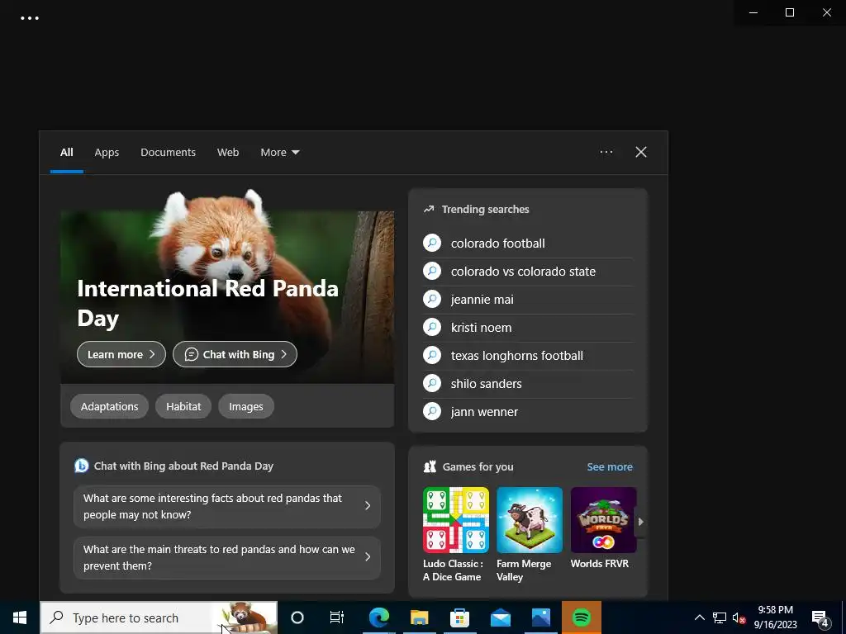Search trending term colorado vs colorado state
Screen dimensions: 846x634
coord(523,271)
